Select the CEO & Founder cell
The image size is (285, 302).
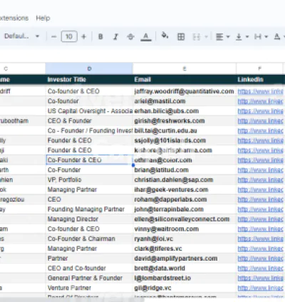89,121
